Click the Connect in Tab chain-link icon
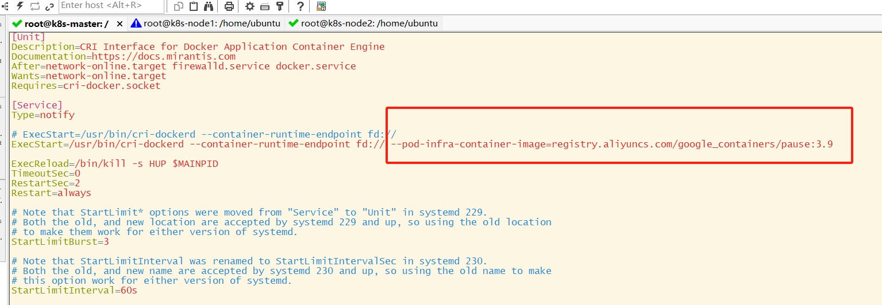 point(50,6)
